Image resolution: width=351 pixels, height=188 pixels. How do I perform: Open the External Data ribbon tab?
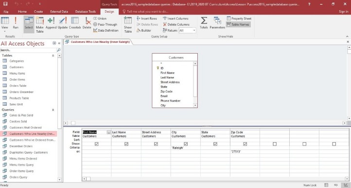tap(59, 11)
